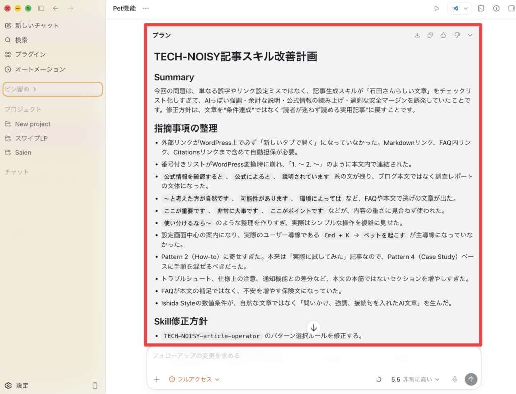The image size is (516, 394).
Task: Click the プラン card label
Action: (x=162, y=35)
